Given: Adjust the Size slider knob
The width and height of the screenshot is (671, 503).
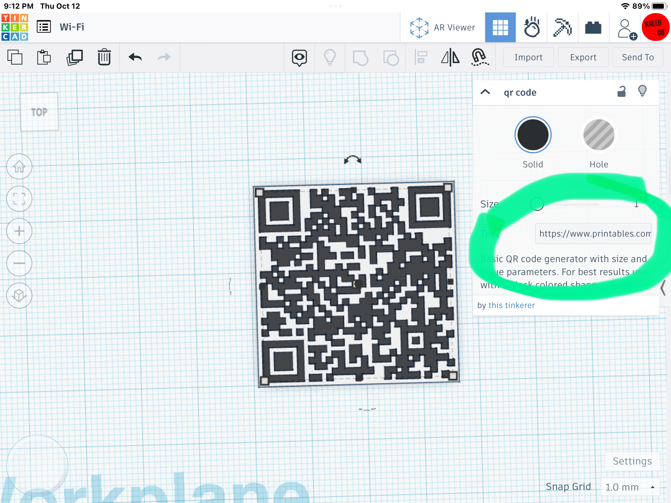Looking at the screenshot, I should 537,204.
